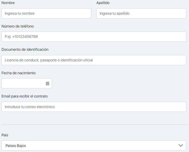Click the "Apellido" field label
Image resolution: width=189 pixels, height=152 pixels.
point(103,3)
